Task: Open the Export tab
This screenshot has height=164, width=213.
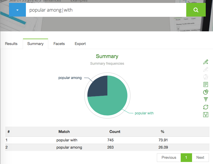Action: pos(80,44)
